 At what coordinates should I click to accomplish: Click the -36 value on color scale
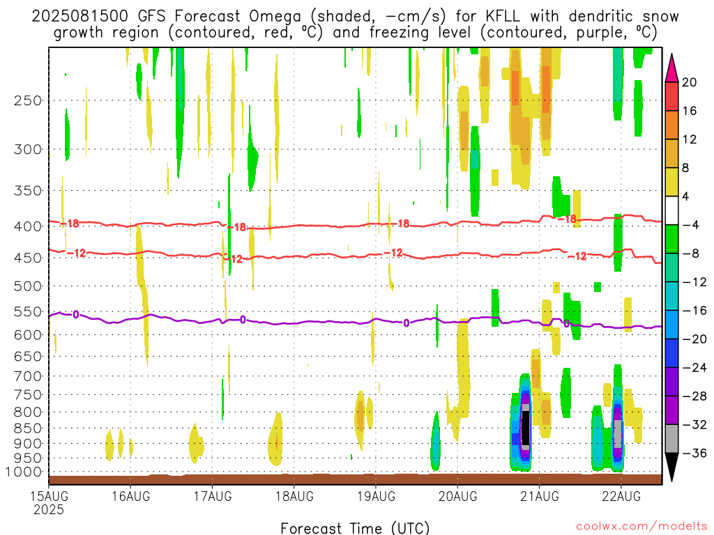pos(694,453)
